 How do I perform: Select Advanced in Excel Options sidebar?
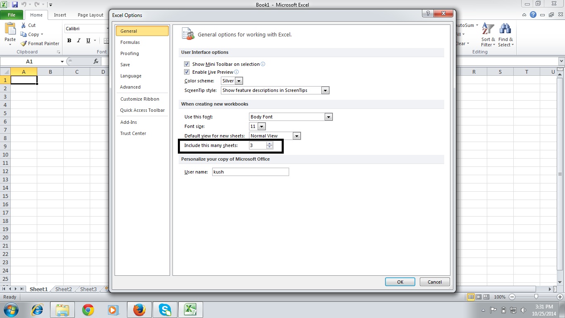point(142,87)
